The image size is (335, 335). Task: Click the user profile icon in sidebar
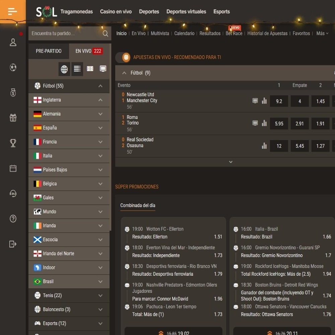(x=13, y=42)
